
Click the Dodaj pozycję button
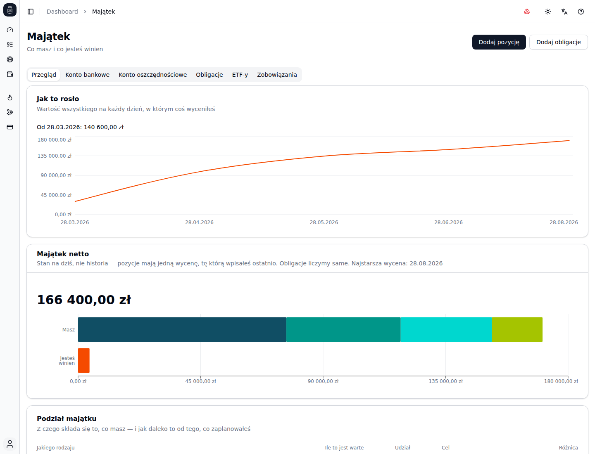(x=499, y=42)
